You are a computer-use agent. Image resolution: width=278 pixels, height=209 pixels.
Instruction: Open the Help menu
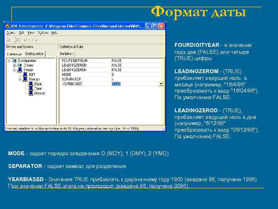(54, 33)
